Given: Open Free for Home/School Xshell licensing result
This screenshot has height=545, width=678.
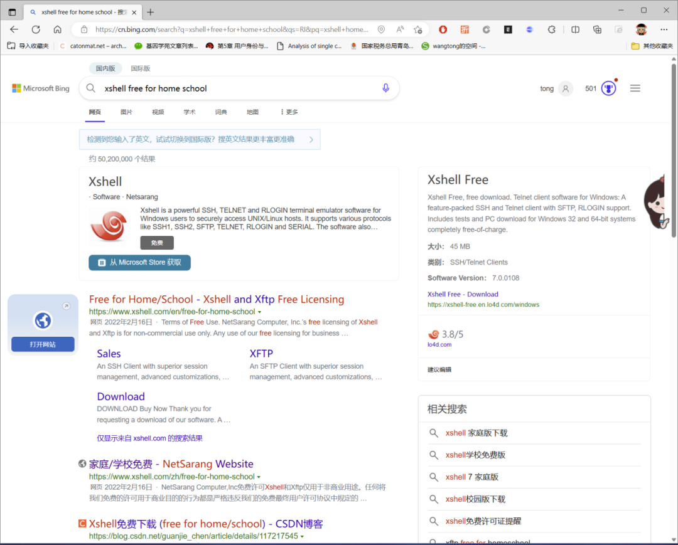Looking at the screenshot, I should [x=217, y=299].
